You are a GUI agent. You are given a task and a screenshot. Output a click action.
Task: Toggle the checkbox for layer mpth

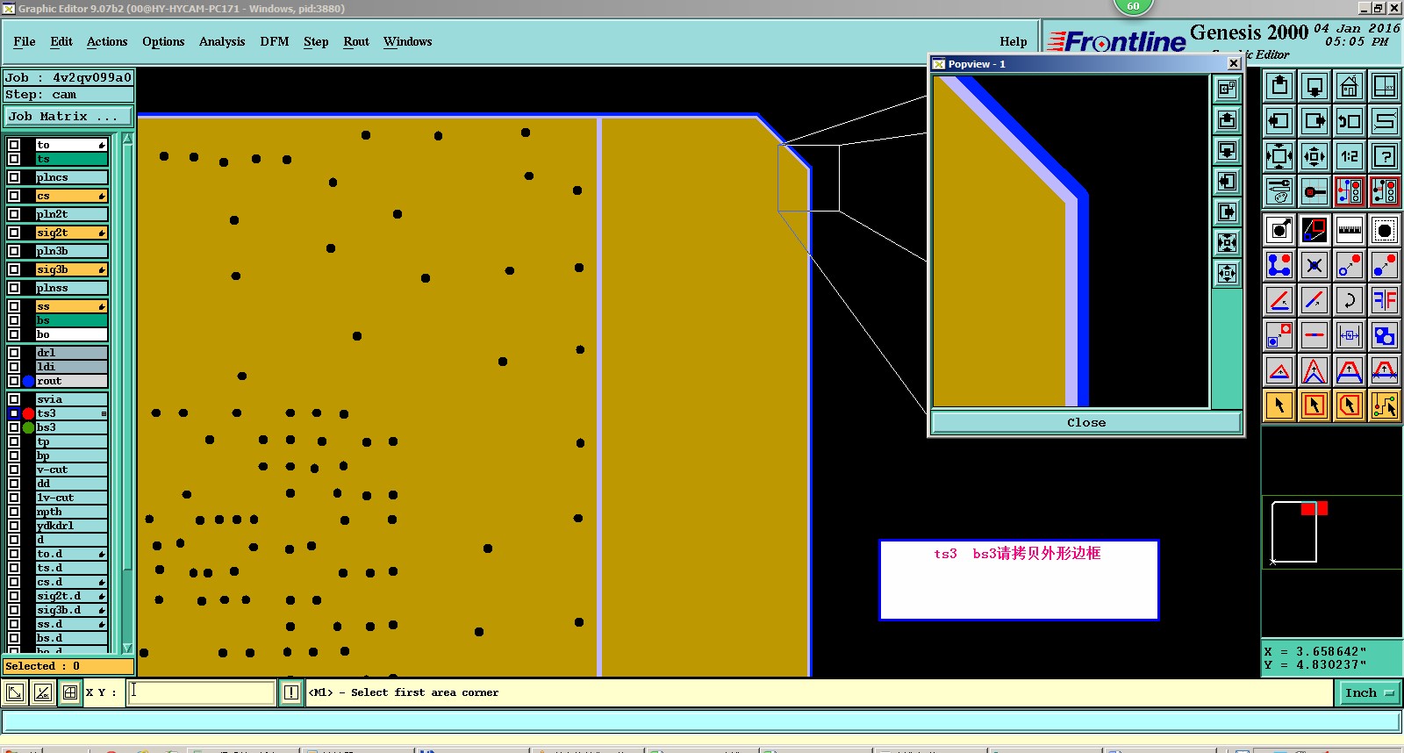click(14, 512)
